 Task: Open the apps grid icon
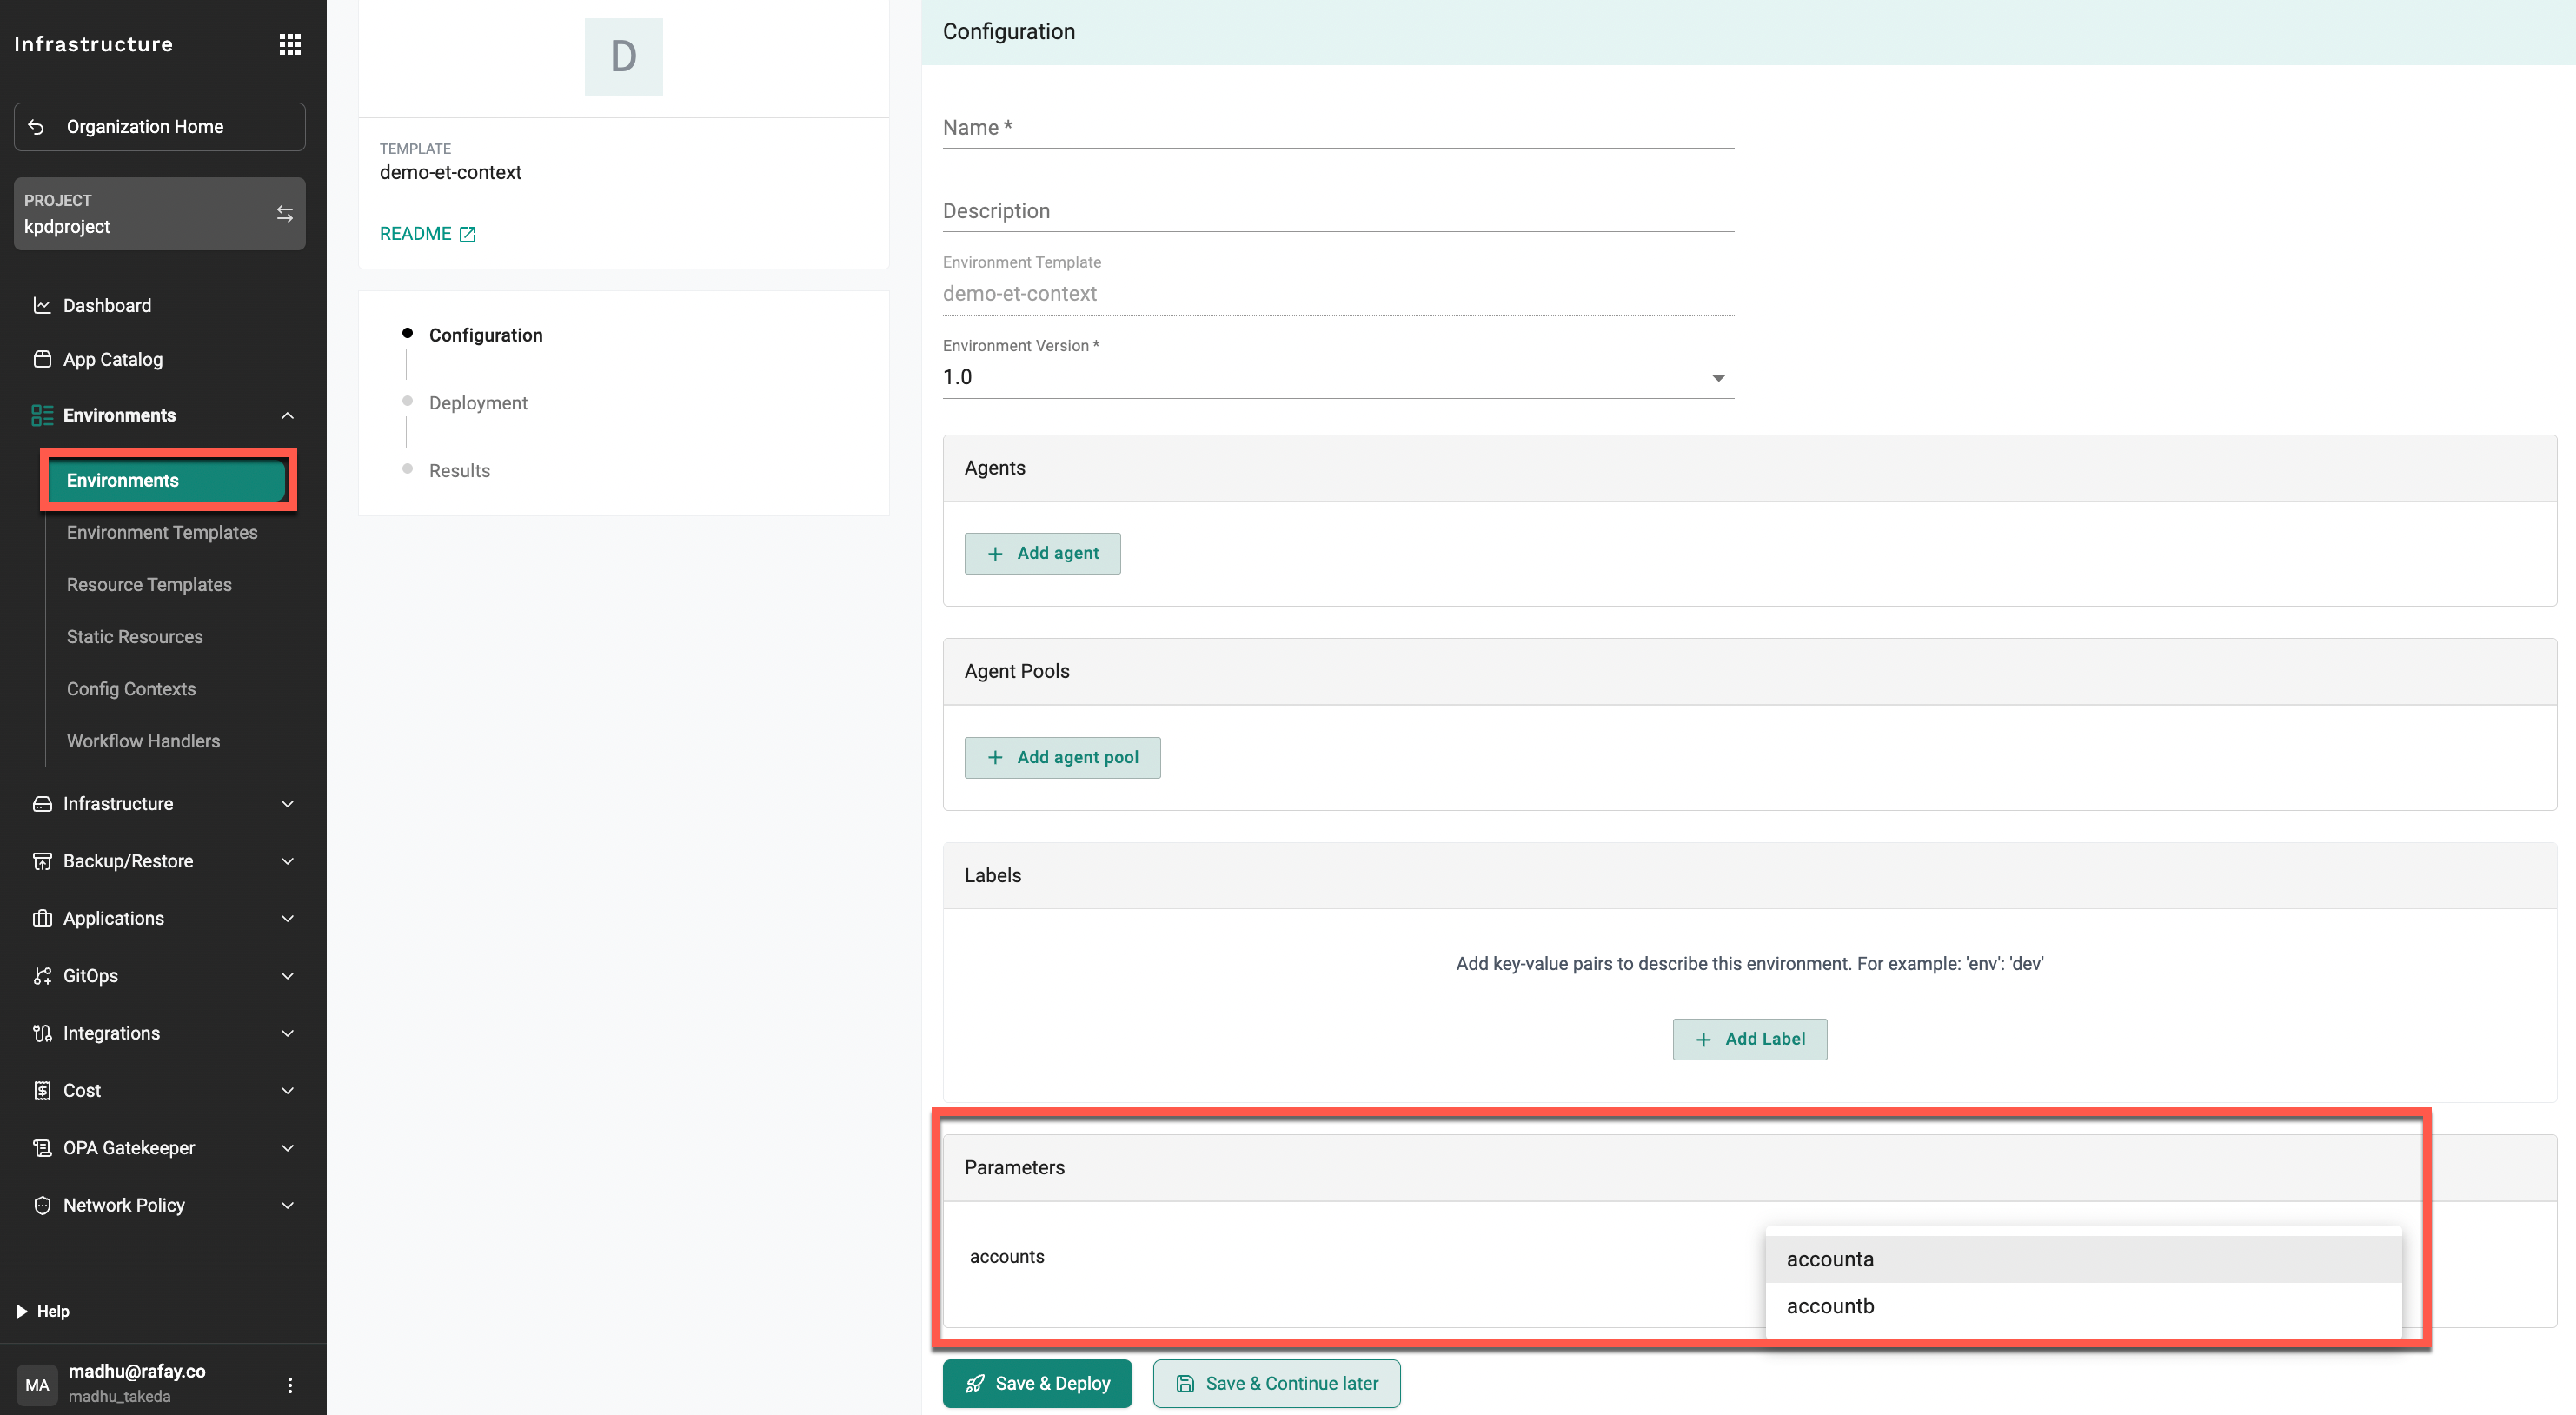[x=290, y=44]
